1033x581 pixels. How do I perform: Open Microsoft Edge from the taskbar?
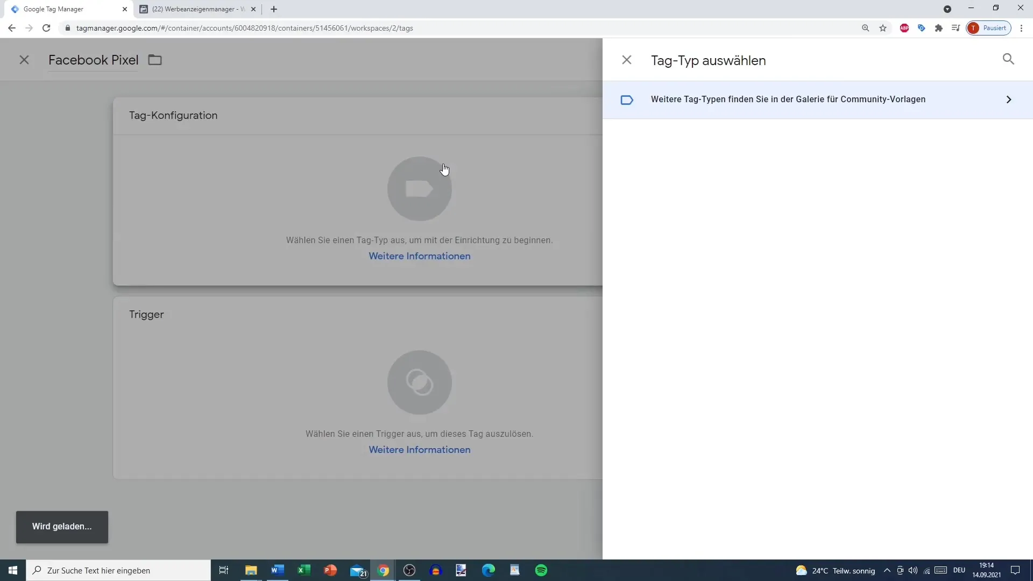tap(489, 570)
